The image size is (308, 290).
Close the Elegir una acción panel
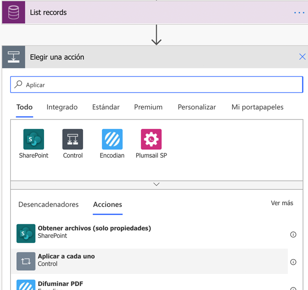pos(302,57)
